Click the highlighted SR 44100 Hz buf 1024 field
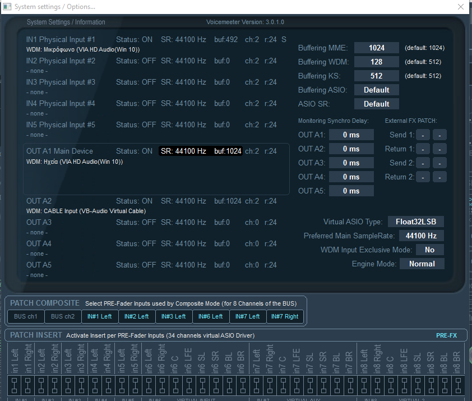Image resolution: width=472 pixels, height=401 pixels. tap(201, 151)
